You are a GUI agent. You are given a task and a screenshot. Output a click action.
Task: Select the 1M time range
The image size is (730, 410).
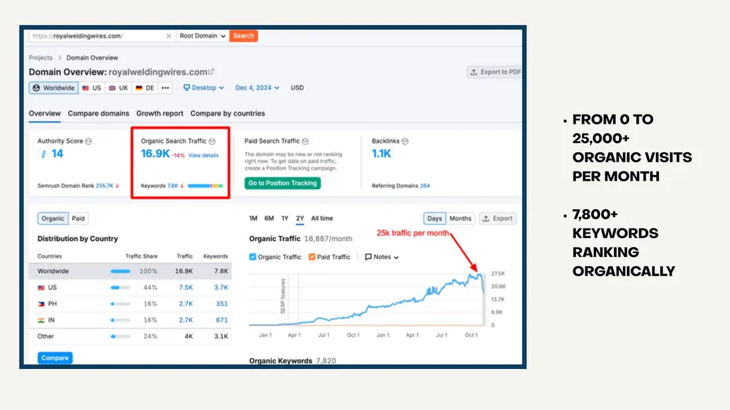pos(254,219)
